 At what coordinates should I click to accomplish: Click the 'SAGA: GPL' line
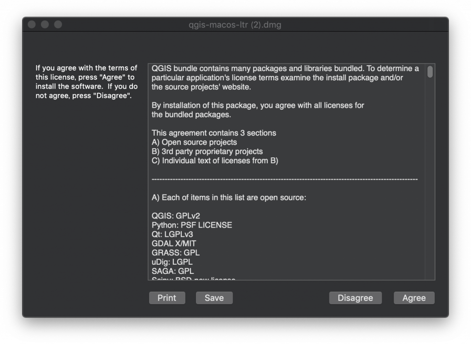pyautogui.click(x=173, y=271)
